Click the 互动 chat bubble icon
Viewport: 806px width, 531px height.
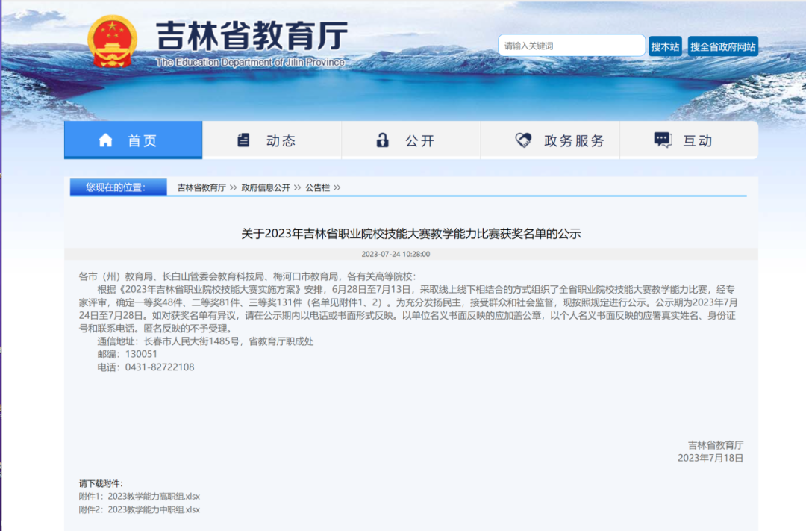(662, 140)
